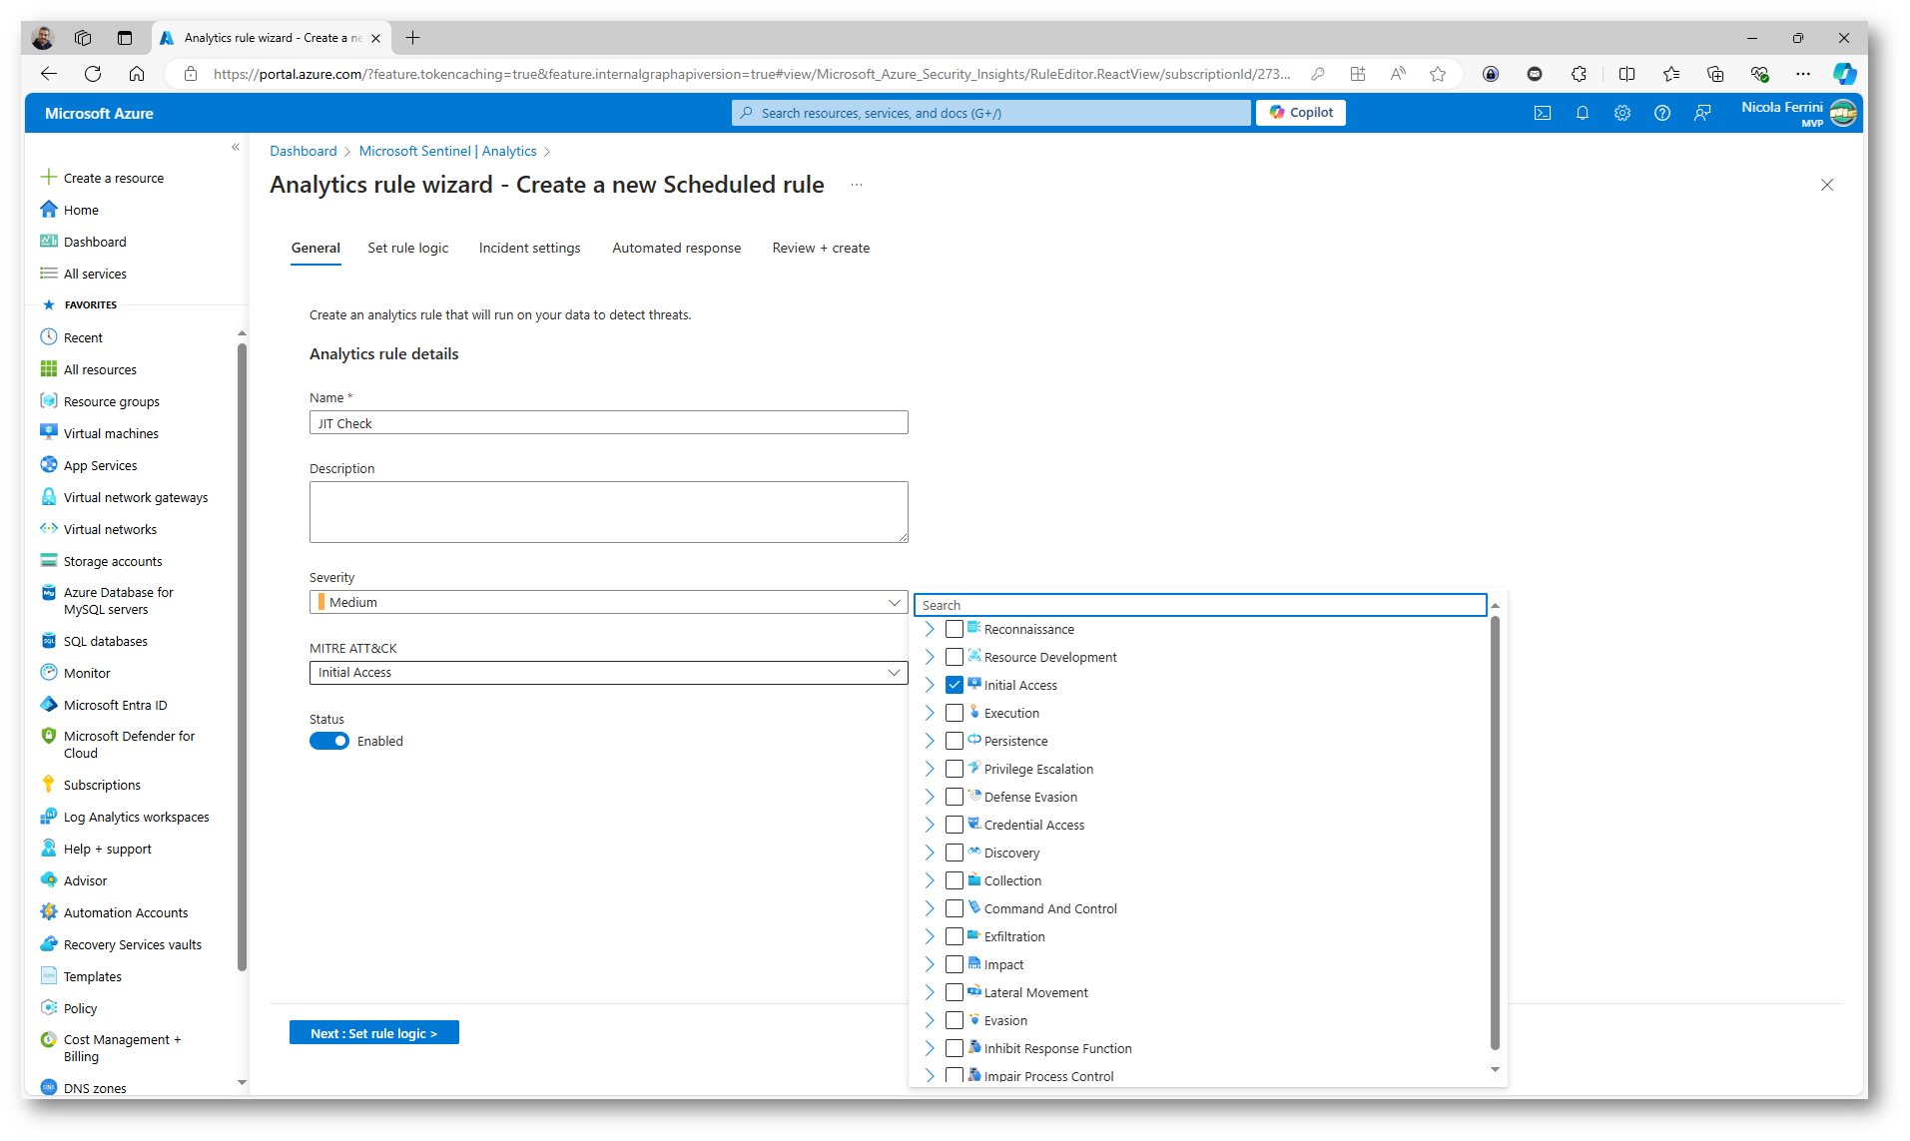
Task: Expand Reconnaissance techniques
Action: [930, 629]
